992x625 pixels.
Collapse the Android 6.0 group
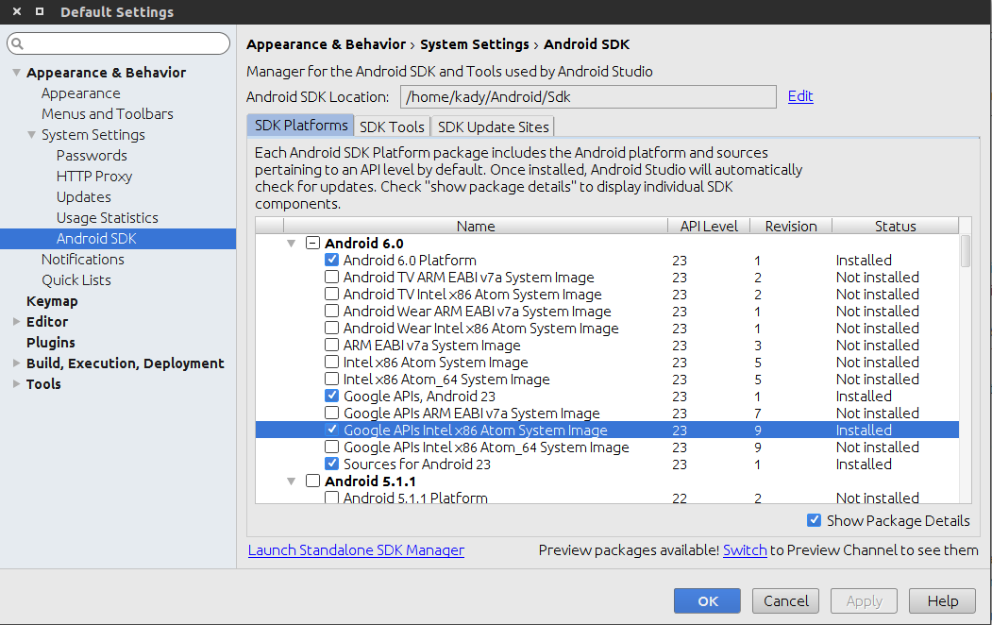(291, 244)
